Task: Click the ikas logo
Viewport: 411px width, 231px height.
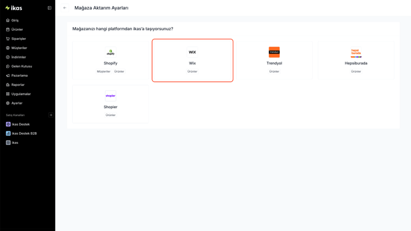Action: [x=13, y=8]
